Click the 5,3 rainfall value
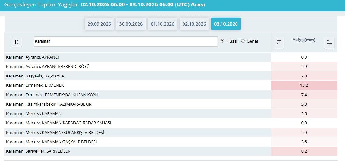Image resolution: width=345 pixels, height=161 pixels. 304,104
